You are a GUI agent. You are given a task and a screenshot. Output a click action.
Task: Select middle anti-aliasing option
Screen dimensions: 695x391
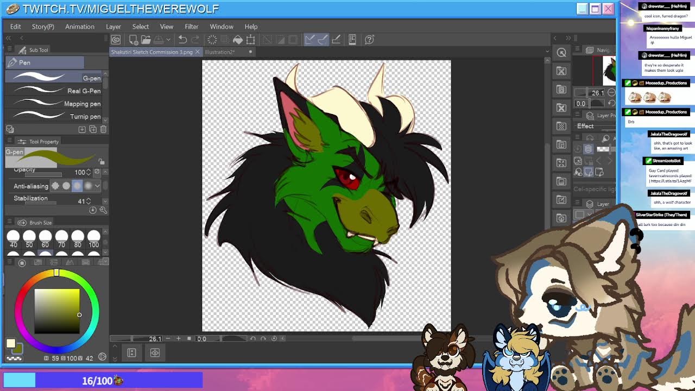(x=77, y=186)
